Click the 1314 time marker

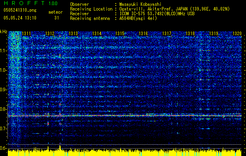pos(97,34)
